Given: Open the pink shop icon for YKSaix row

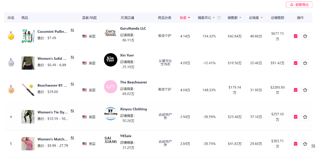Looking at the screenshot, I should tap(296, 144).
